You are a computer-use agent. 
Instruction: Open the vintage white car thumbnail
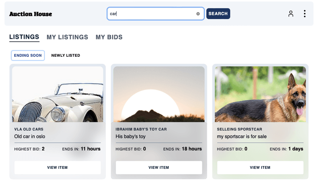coord(58,94)
